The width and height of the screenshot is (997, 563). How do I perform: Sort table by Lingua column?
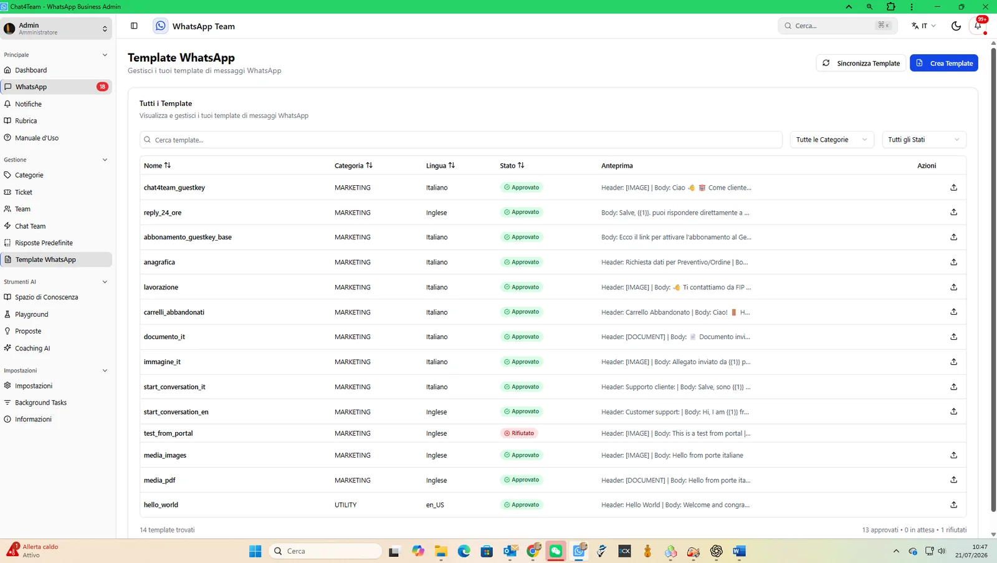pos(441,165)
